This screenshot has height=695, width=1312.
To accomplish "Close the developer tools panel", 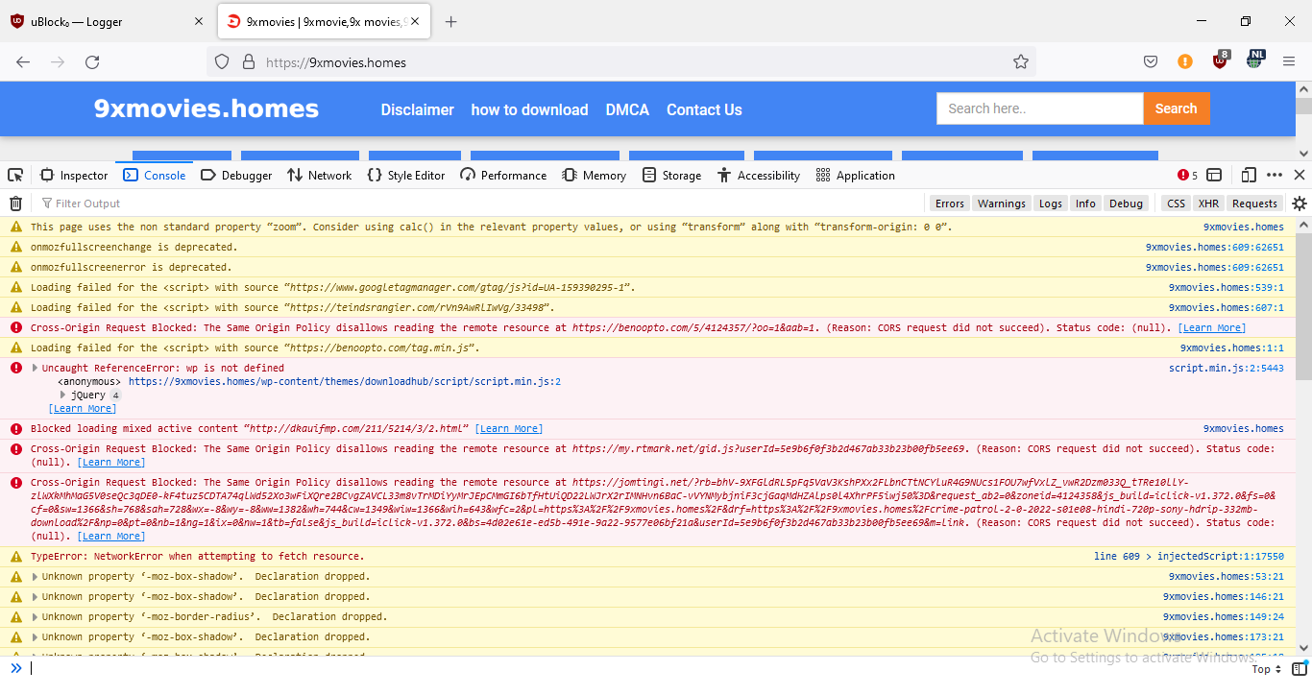I will pyautogui.click(x=1300, y=175).
